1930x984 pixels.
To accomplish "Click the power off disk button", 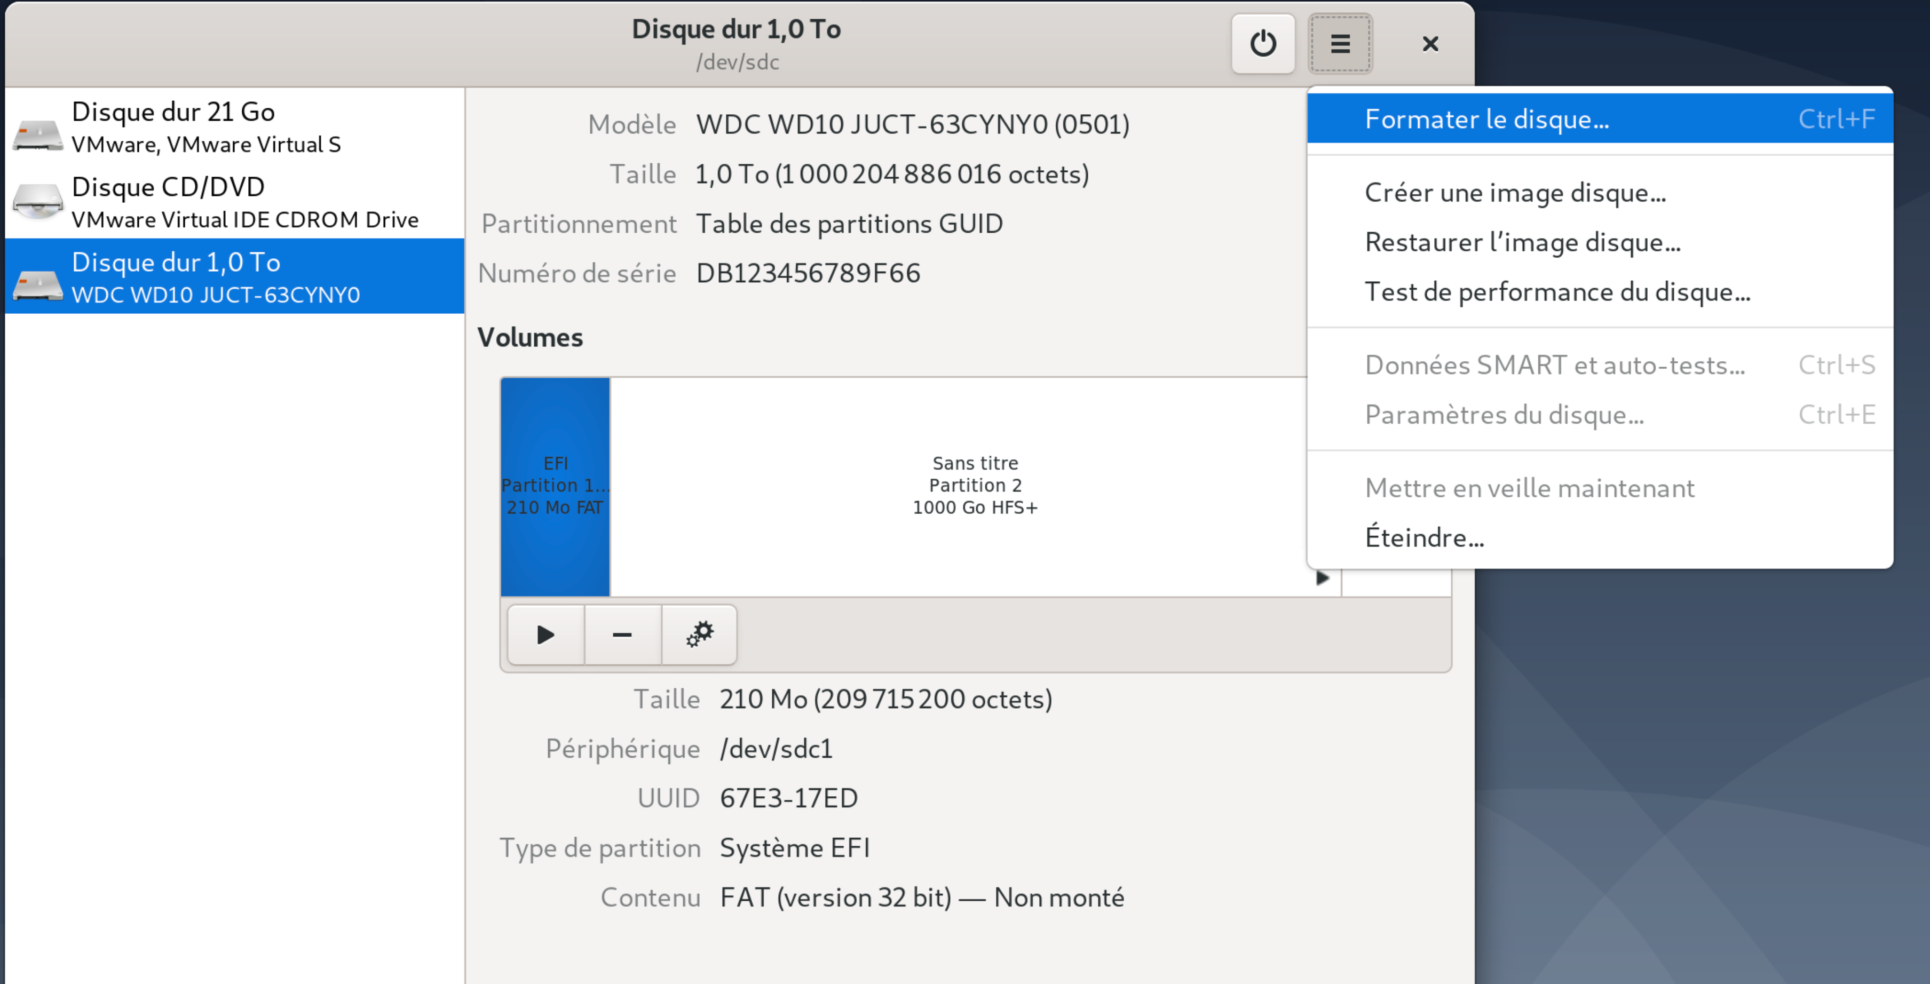I will (x=1262, y=43).
